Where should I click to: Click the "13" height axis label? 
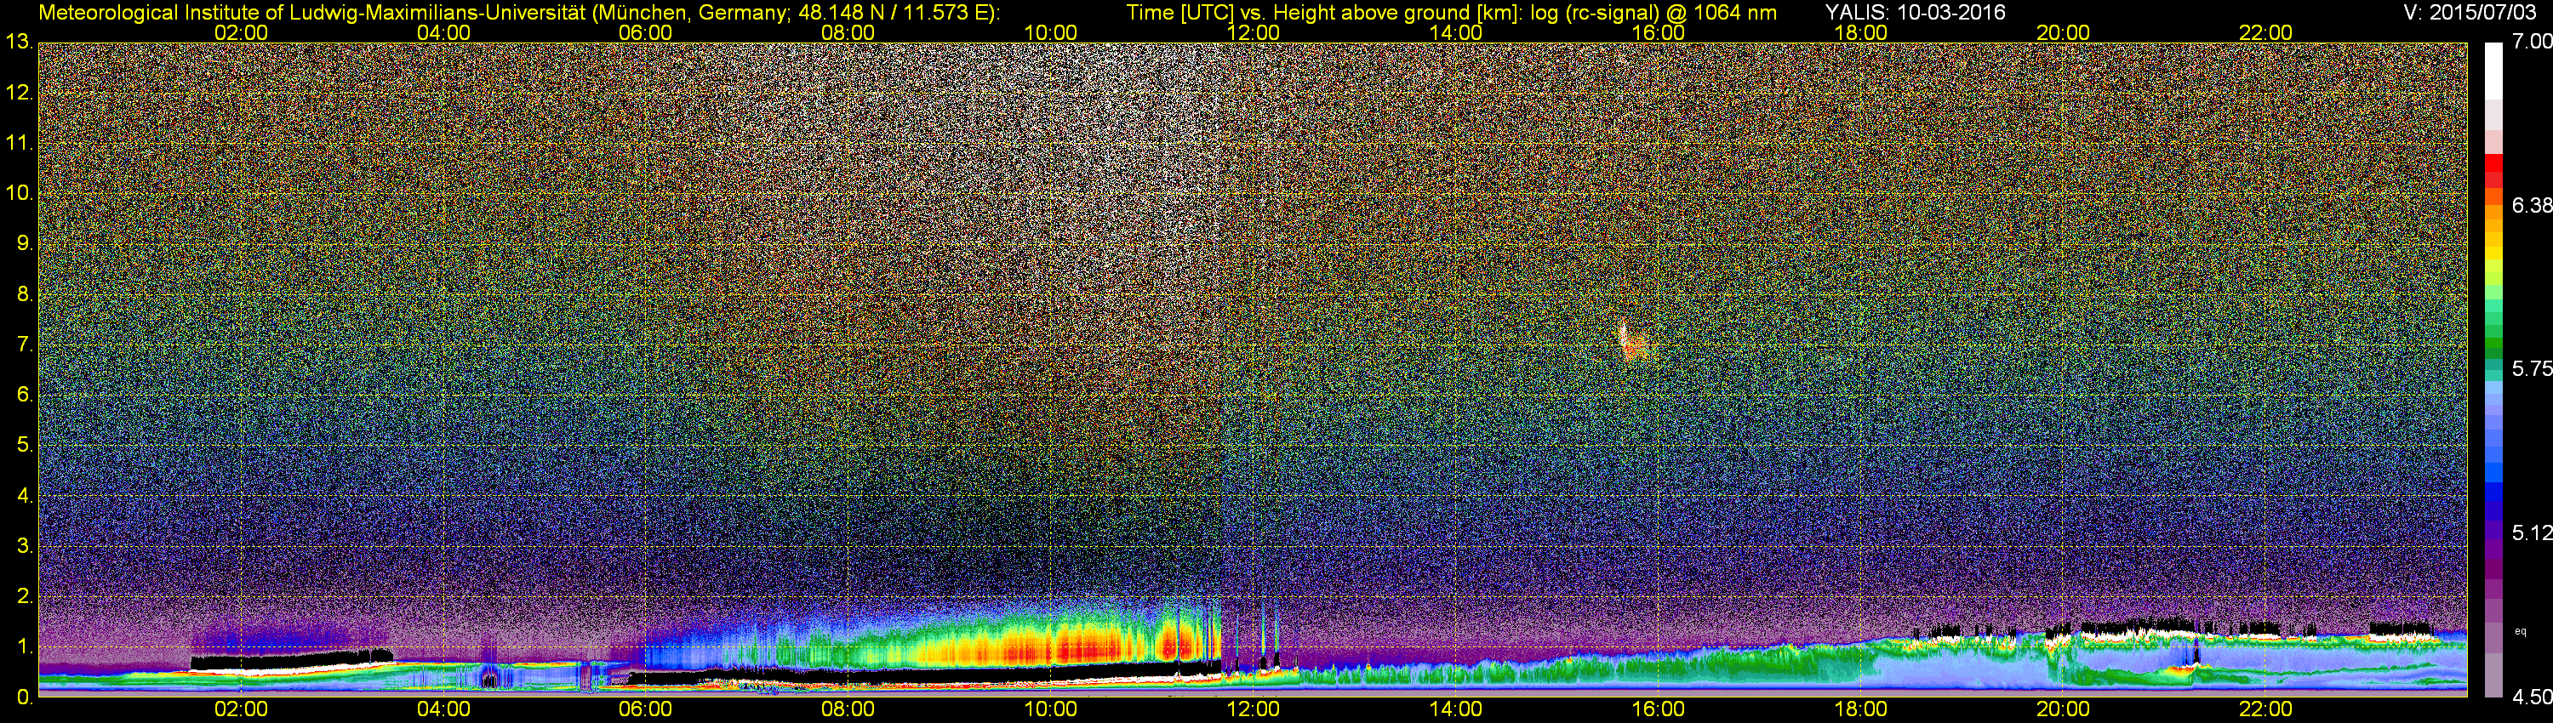pos(19,43)
